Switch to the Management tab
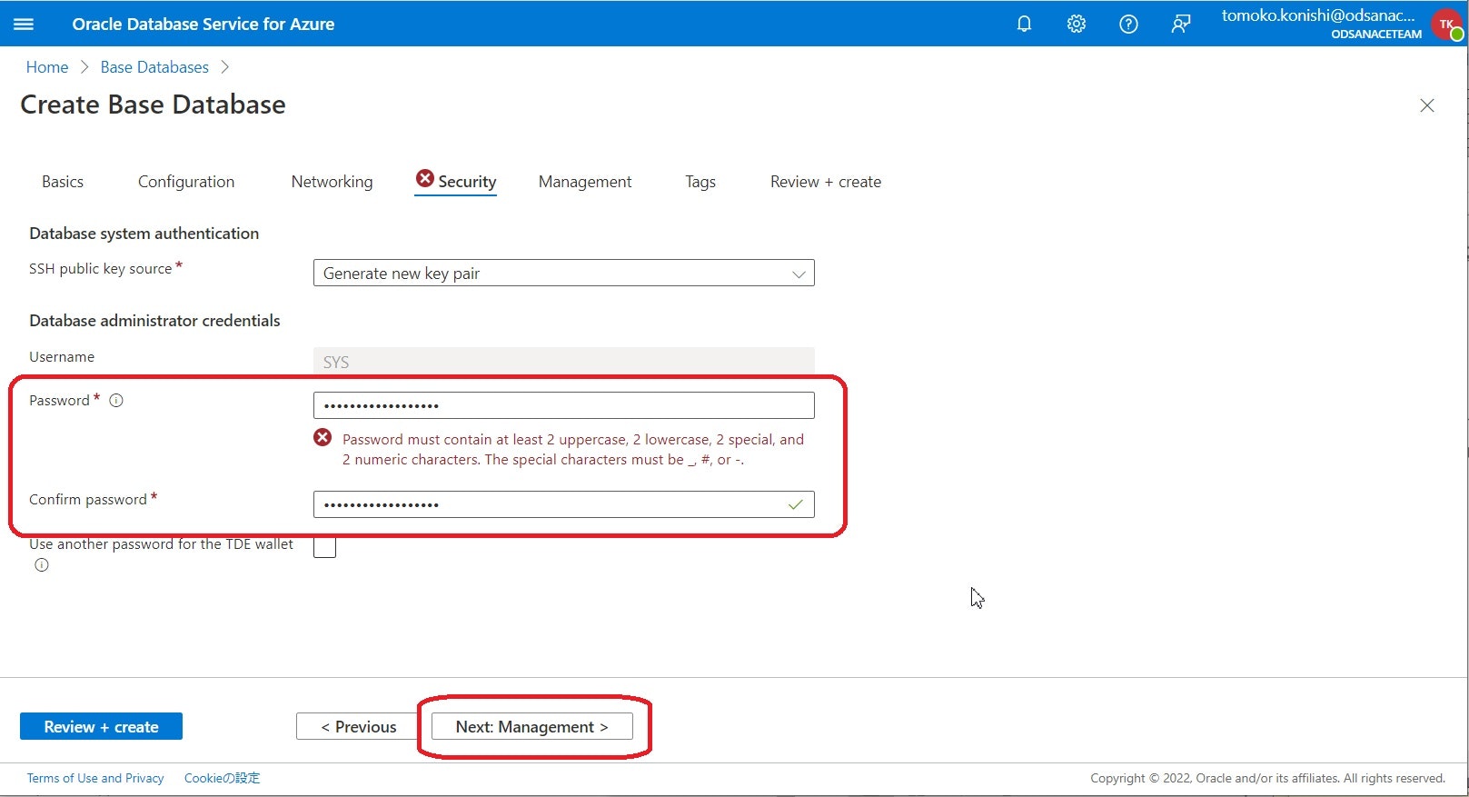Image resolution: width=1469 pixels, height=797 pixels. 585,182
